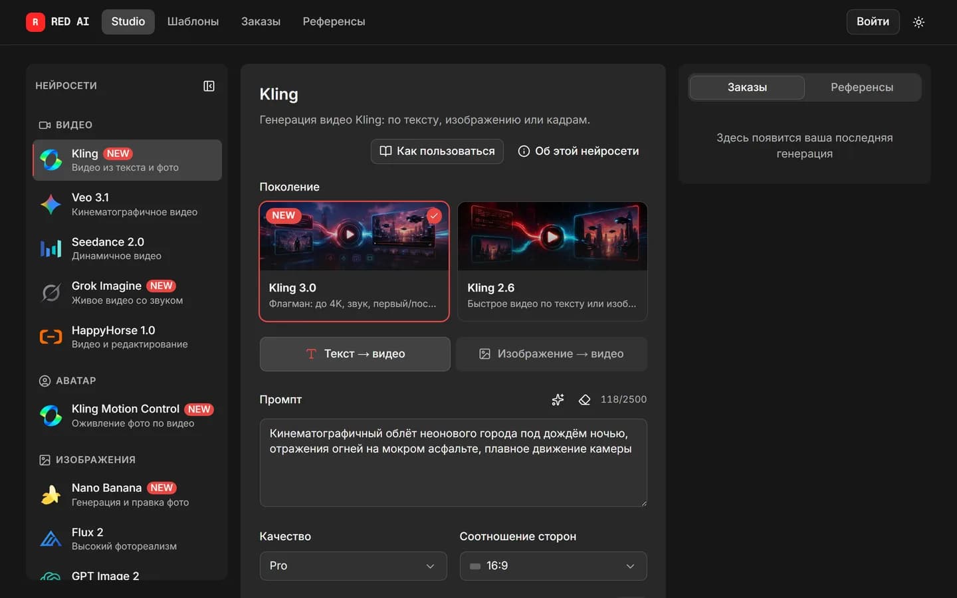Switch mode to Изображение → видео
This screenshot has width=957, height=598.
(x=552, y=354)
